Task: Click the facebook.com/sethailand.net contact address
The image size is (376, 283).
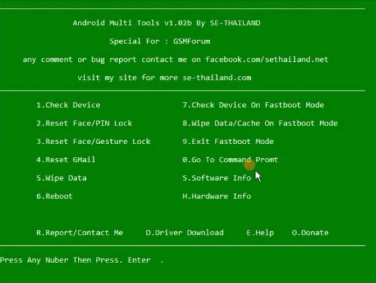Action: pyautogui.click(x=267, y=59)
